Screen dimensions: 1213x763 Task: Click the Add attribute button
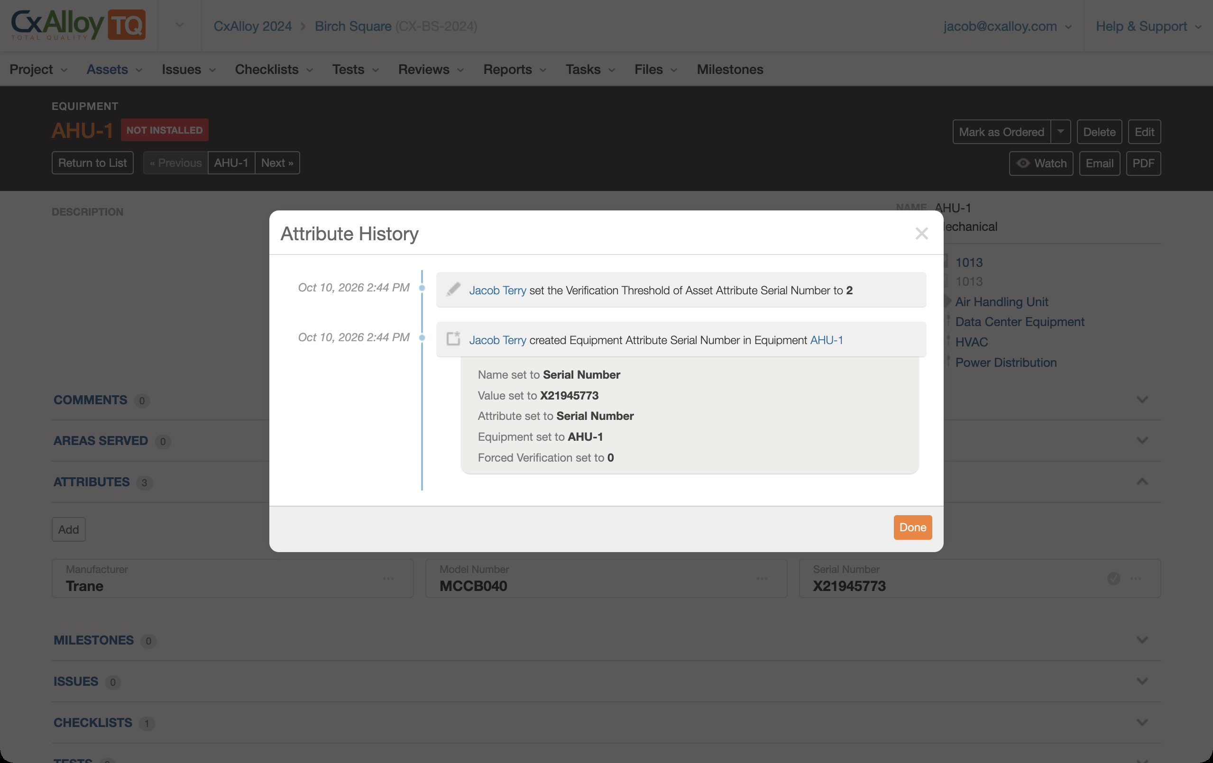click(68, 529)
